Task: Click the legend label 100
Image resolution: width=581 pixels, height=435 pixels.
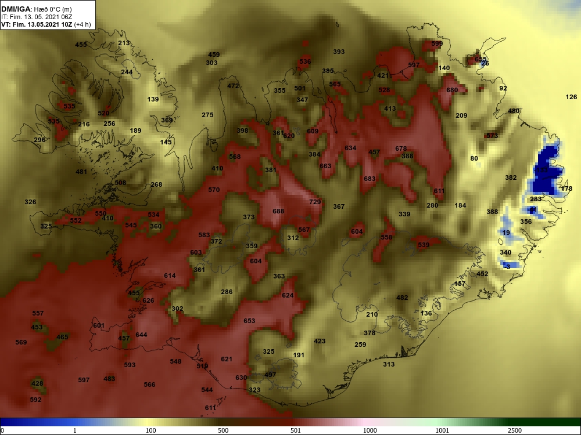Action: [x=150, y=430]
